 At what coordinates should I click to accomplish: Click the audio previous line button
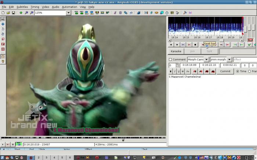point(171,45)
